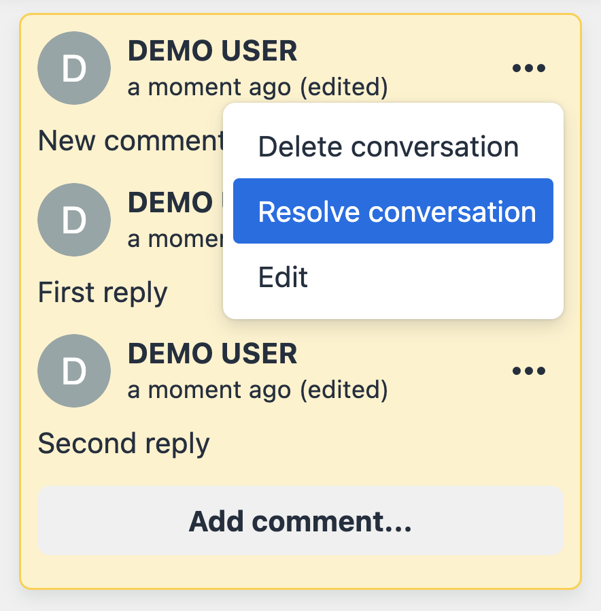Viewport: 601px width, 611px height.
Task: Click the First reply text
Action: 102,292
